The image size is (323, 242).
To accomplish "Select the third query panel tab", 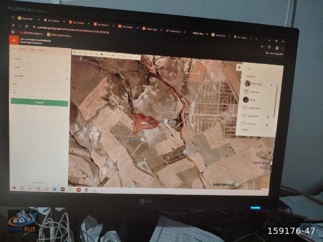I will tap(31, 49).
